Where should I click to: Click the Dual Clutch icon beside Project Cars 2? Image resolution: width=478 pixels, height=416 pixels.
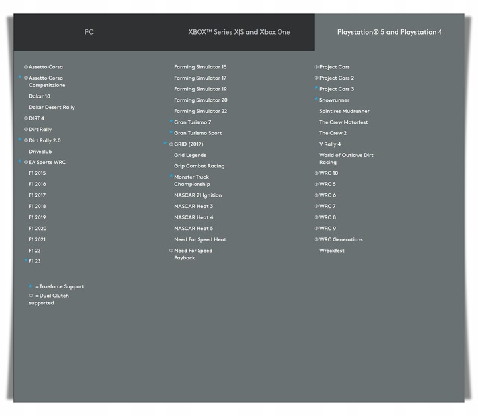tap(316, 78)
